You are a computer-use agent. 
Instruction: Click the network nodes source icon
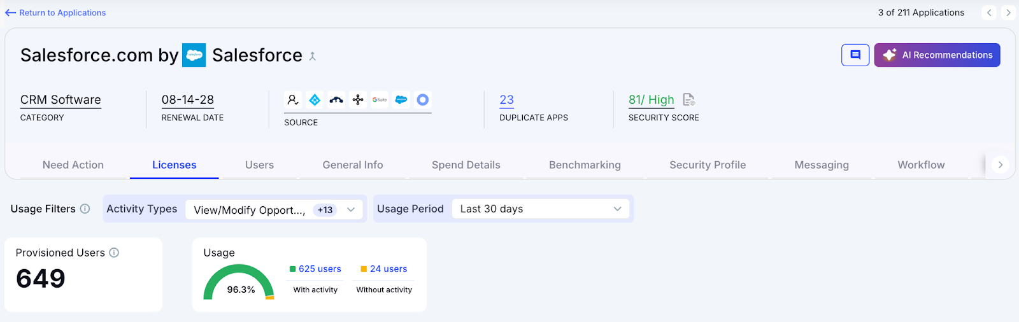pos(358,99)
